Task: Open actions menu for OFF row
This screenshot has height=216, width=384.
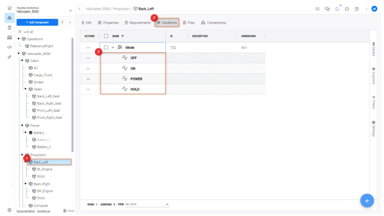Action: 88,58
